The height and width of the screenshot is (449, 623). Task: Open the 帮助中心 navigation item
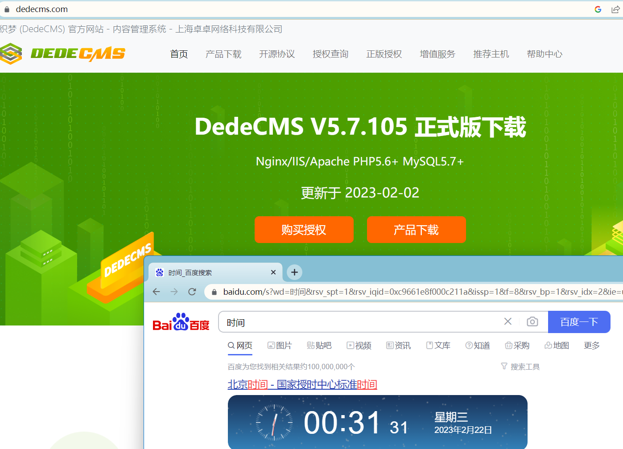(545, 54)
